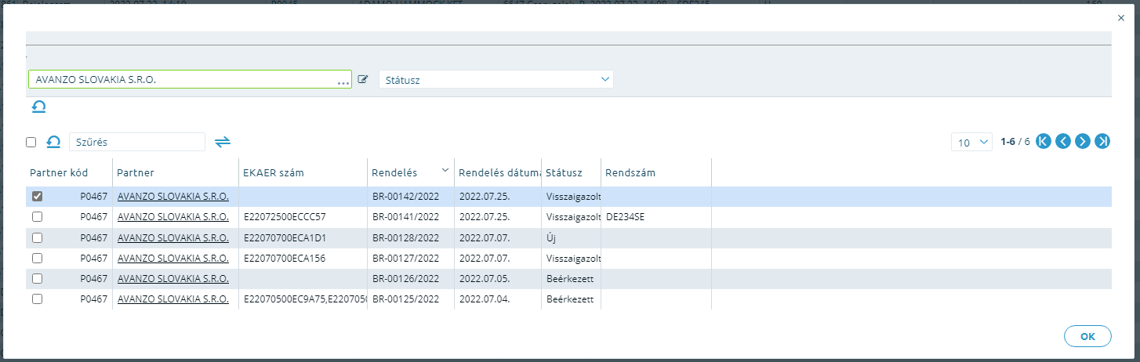
Task: Click order number BR-00127/2022
Action: [406, 259]
